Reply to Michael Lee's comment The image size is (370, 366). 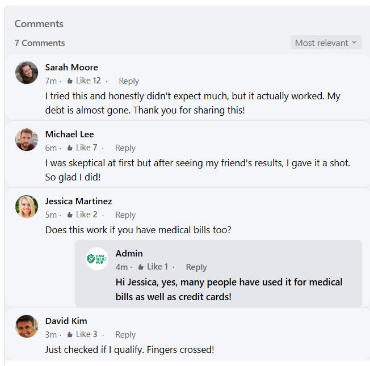click(x=125, y=148)
